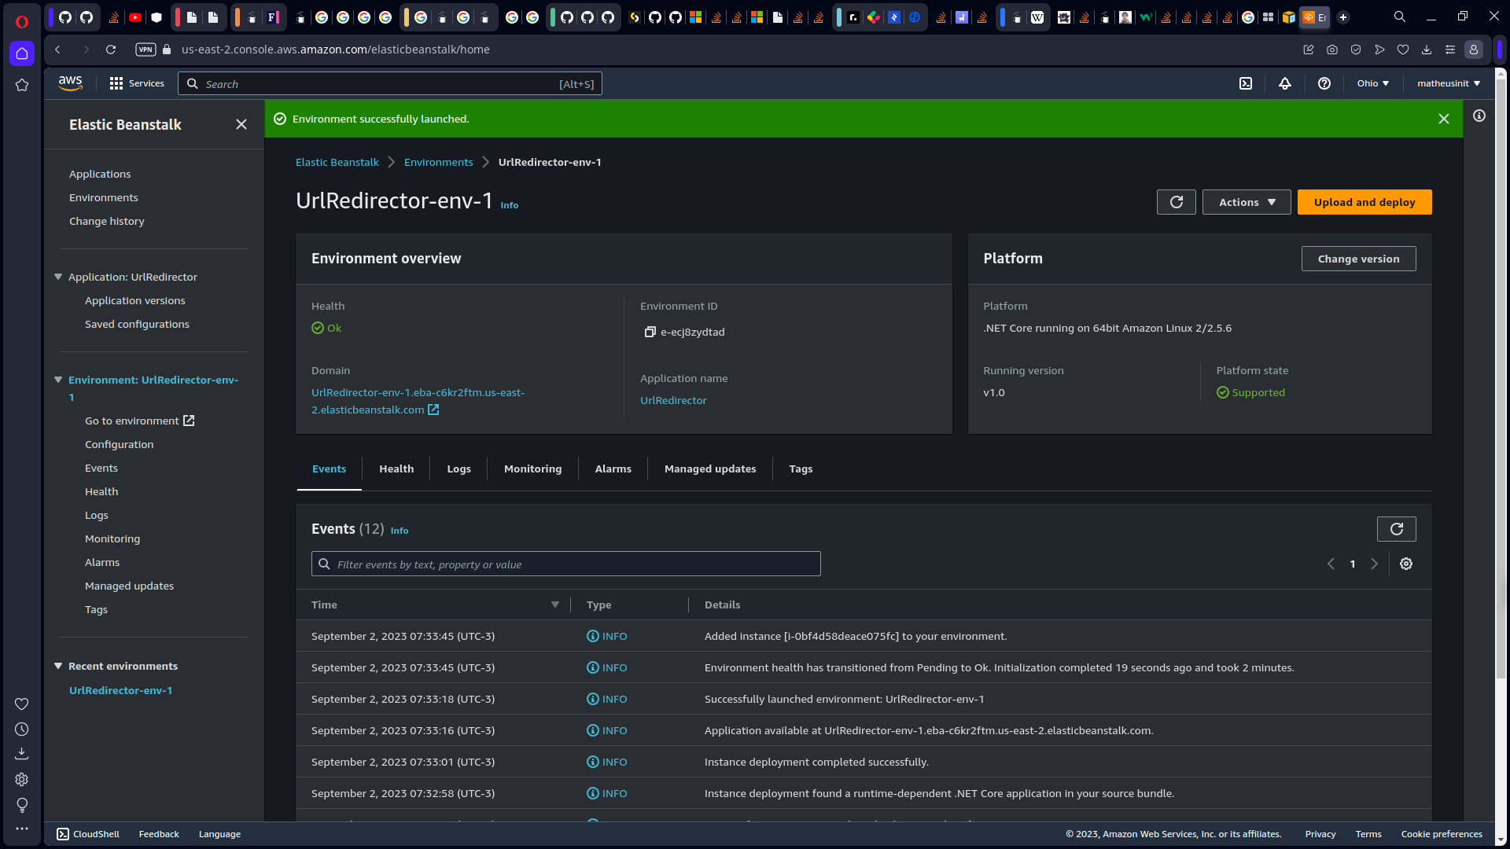Refresh the environment with top reload button
The height and width of the screenshot is (849, 1510).
pyautogui.click(x=1176, y=202)
